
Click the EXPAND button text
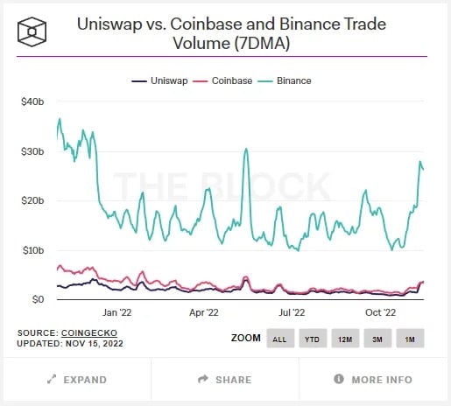[x=85, y=380]
